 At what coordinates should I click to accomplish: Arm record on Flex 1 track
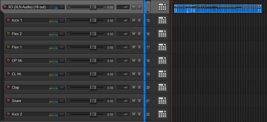8,47
